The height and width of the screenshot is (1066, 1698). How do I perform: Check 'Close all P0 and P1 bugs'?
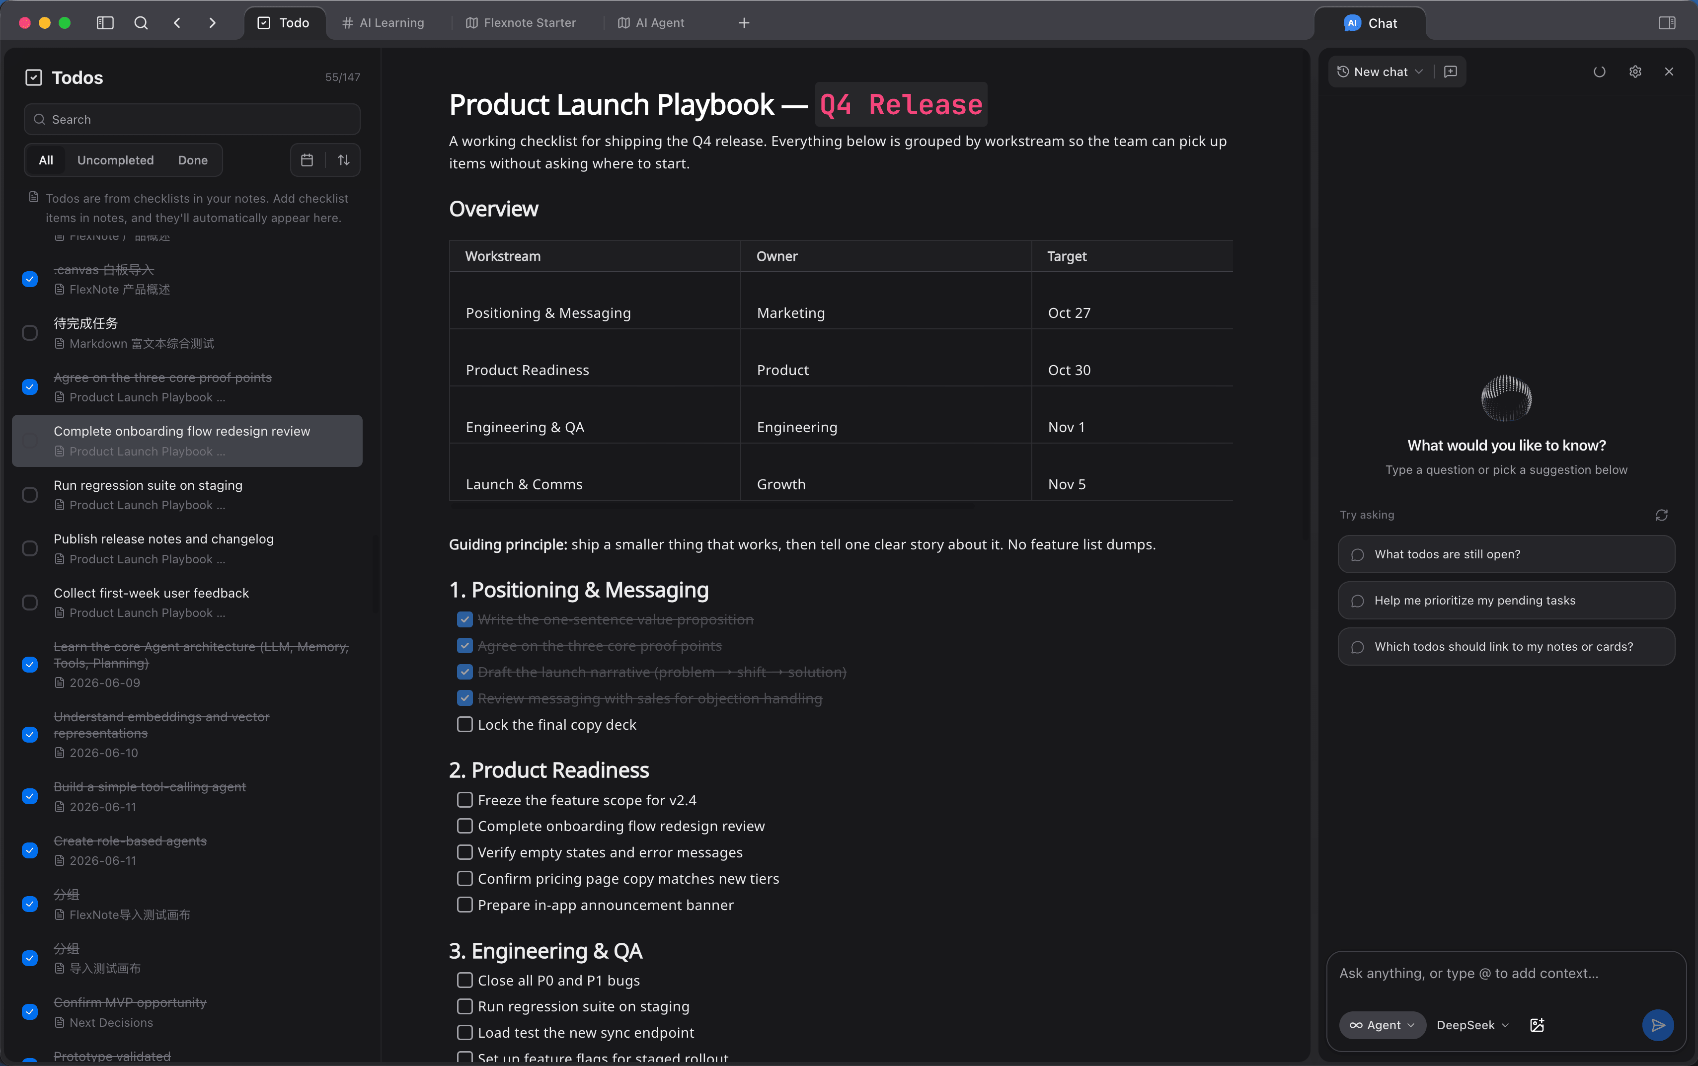[464, 980]
